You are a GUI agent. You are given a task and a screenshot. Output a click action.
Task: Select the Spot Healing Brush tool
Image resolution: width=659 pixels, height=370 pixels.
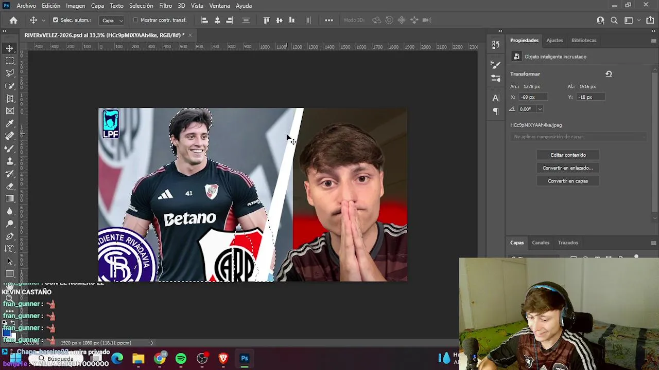(10, 136)
